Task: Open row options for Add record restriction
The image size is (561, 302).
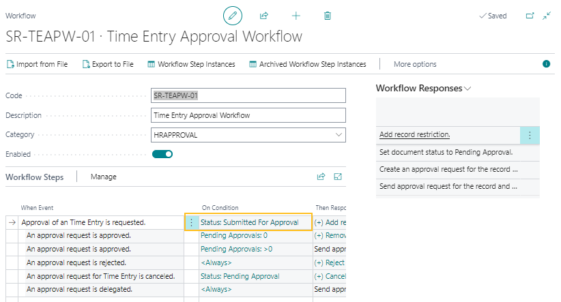Action: tap(530, 135)
